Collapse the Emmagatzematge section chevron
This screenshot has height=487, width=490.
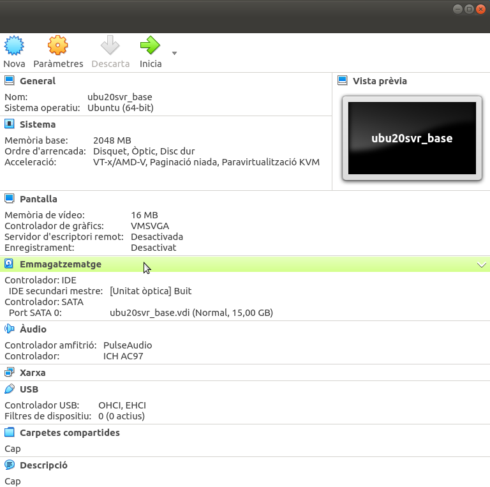click(x=482, y=265)
